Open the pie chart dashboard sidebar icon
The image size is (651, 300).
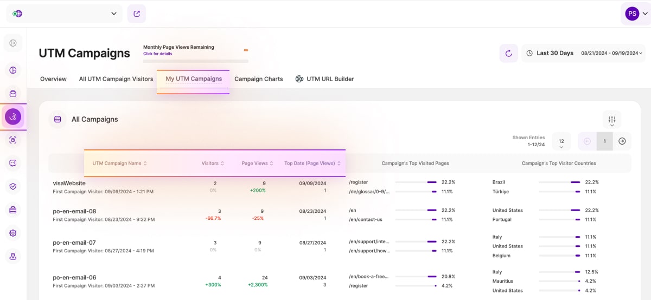click(13, 70)
